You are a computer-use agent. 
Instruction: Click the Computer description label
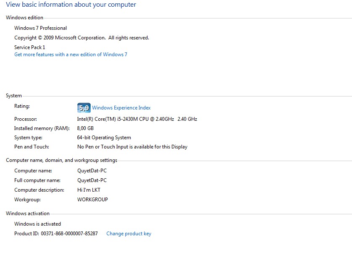(x=39, y=190)
